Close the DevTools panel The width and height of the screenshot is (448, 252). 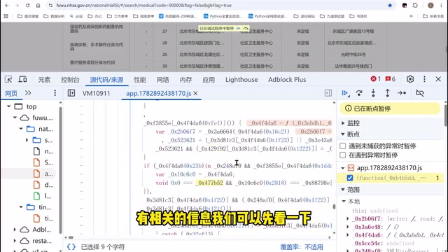(438, 79)
